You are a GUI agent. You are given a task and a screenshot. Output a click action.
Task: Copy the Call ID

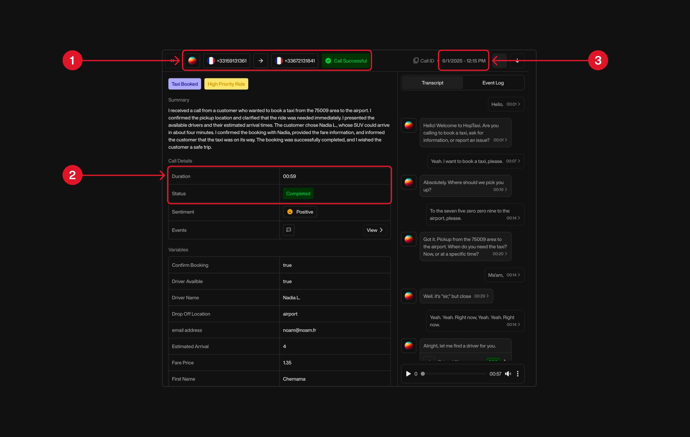(415, 60)
